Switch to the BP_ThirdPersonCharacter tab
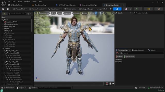The width and height of the screenshot is (165, 92). [66, 5]
